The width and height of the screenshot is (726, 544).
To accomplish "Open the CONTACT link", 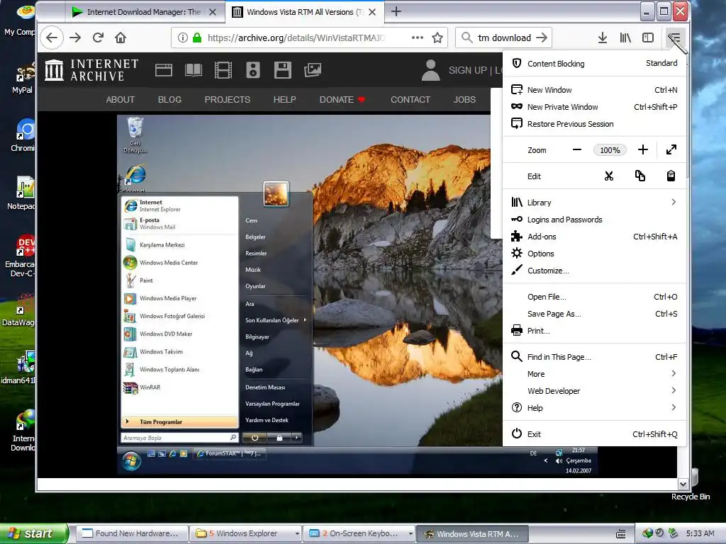I will click(411, 99).
